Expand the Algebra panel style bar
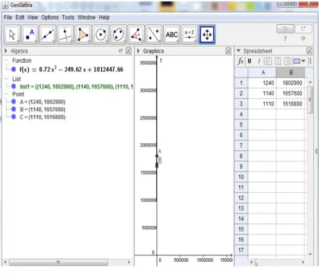Screen dimensions: 319x275 [6, 51]
